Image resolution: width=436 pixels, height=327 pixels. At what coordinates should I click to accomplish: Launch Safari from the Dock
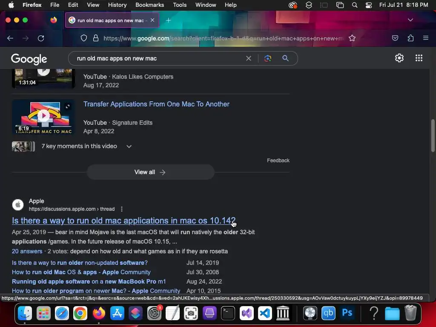click(62, 313)
